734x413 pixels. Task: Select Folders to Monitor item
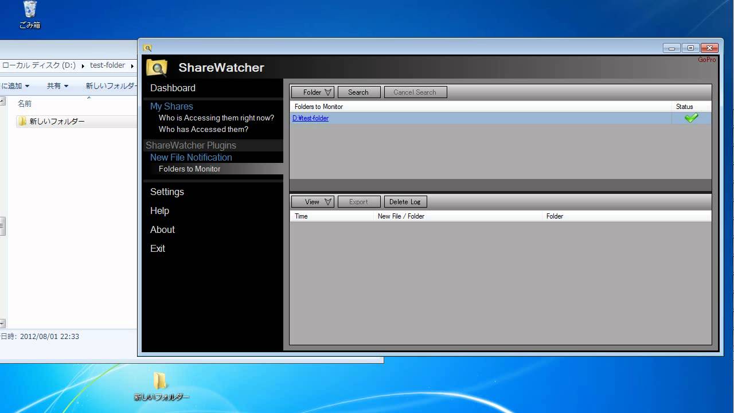pos(189,169)
